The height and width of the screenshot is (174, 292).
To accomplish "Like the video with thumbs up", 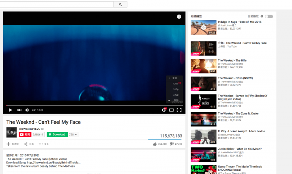I will click(155, 144).
